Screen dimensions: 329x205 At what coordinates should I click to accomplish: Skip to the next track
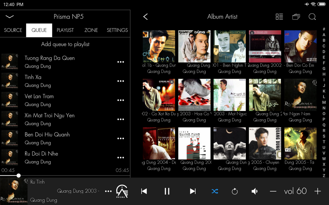(x=193, y=191)
